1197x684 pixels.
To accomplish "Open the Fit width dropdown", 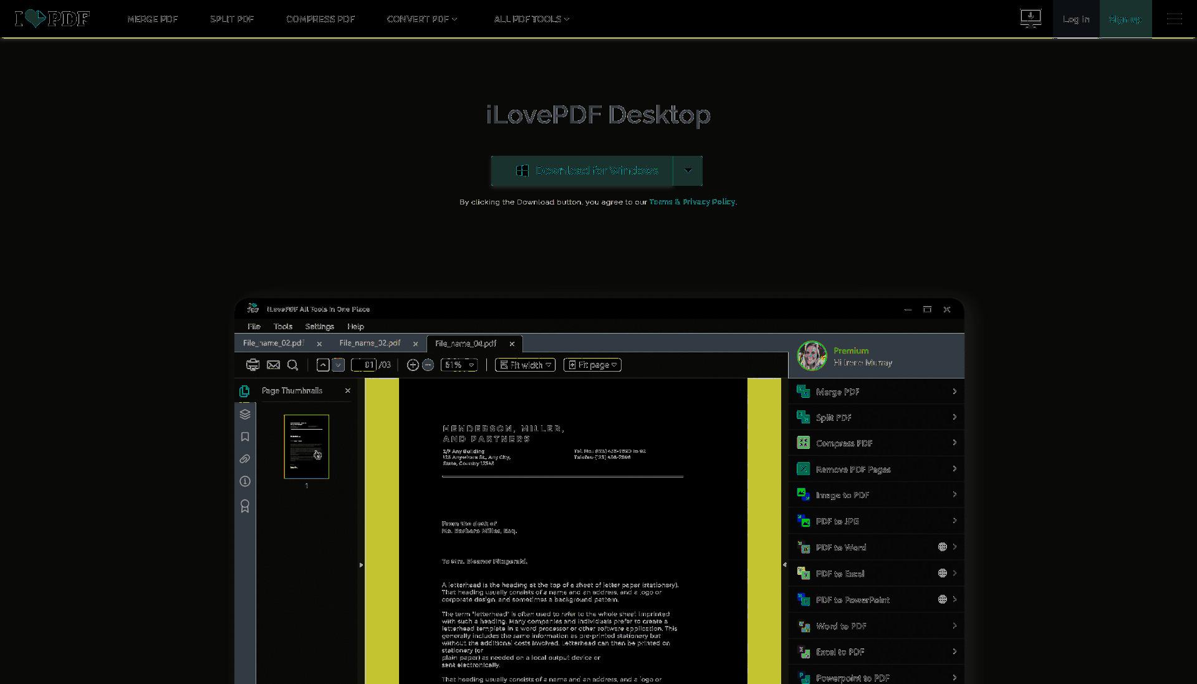I will (x=525, y=365).
